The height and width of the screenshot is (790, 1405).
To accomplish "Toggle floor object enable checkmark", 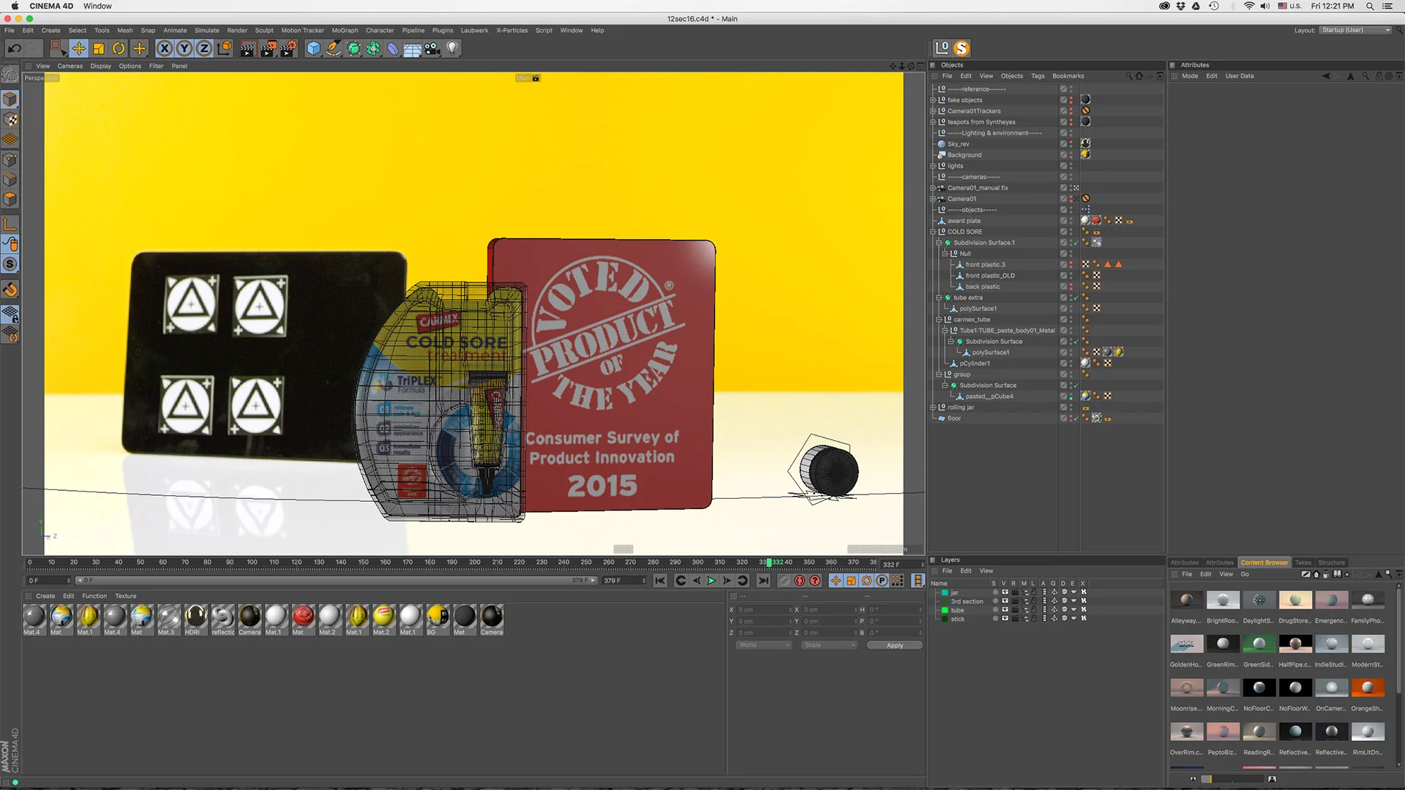I will [1076, 418].
